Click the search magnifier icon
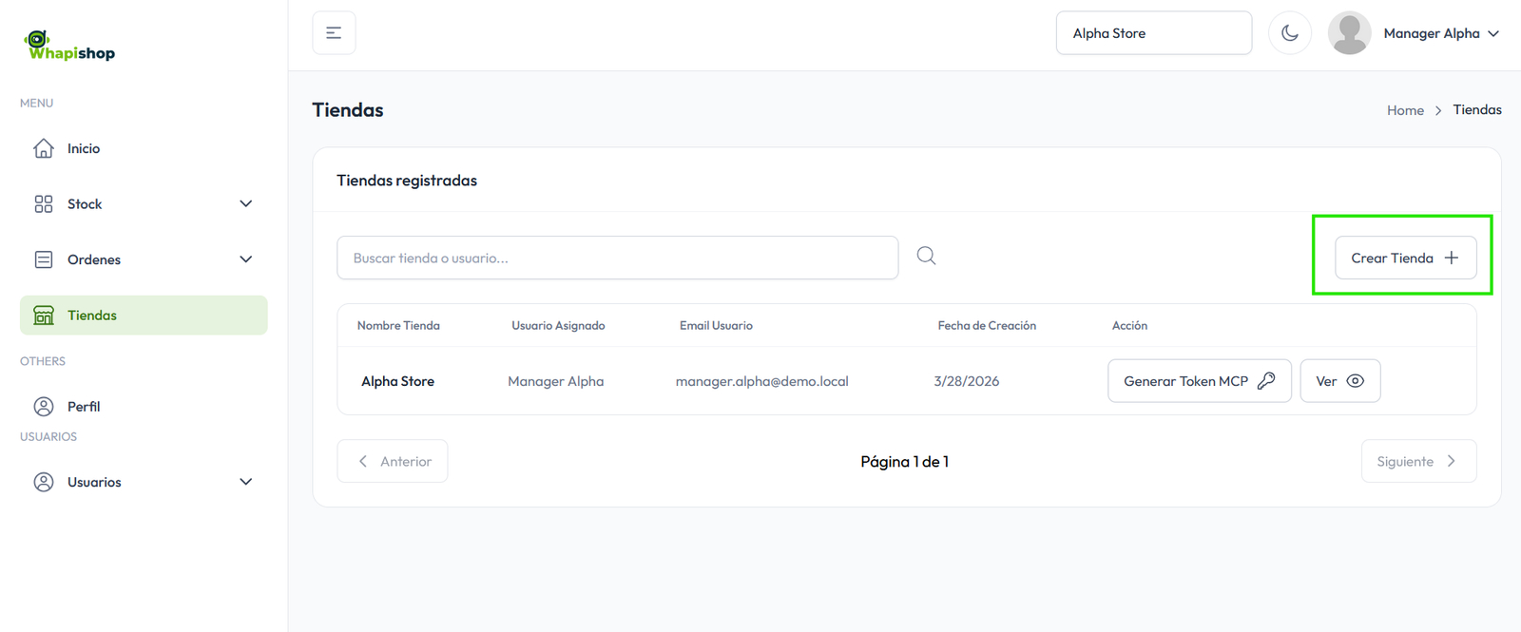Image resolution: width=1521 pixels, height=632 pixels. click(x=926, y=257)
